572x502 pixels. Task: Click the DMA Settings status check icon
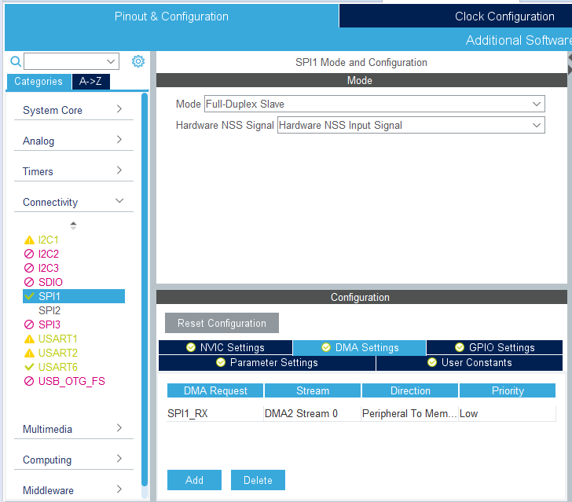tap(326, 347)
